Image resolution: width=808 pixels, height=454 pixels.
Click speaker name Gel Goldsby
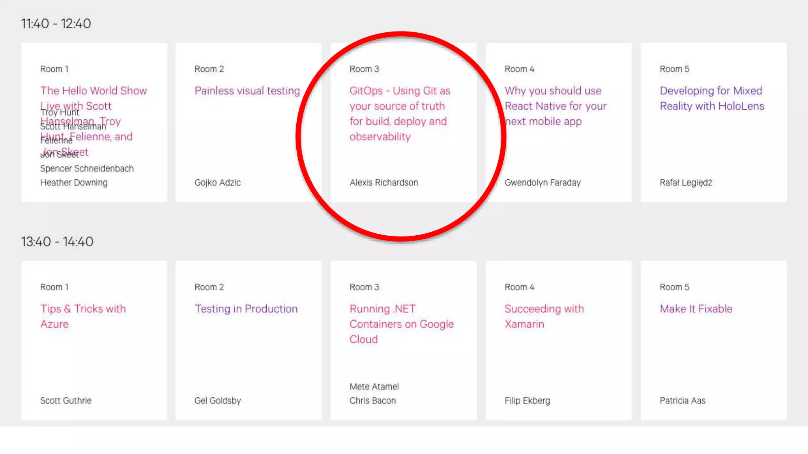217,400
